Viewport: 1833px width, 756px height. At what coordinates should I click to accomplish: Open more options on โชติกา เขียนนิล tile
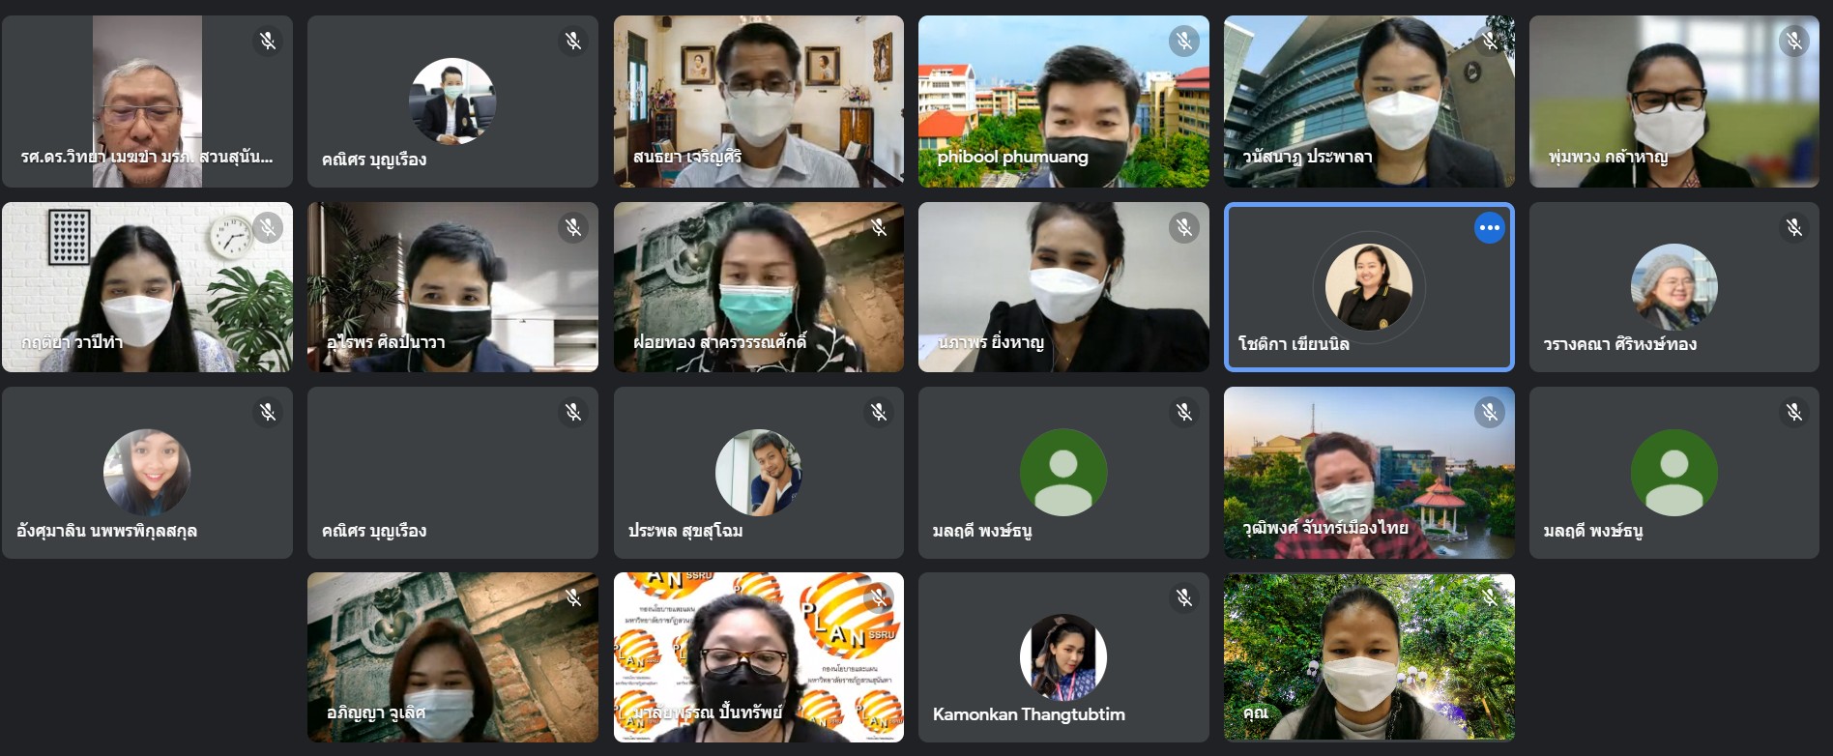tap(1489, 228)
